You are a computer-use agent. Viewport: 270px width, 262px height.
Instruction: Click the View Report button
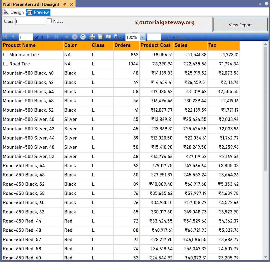240,24
